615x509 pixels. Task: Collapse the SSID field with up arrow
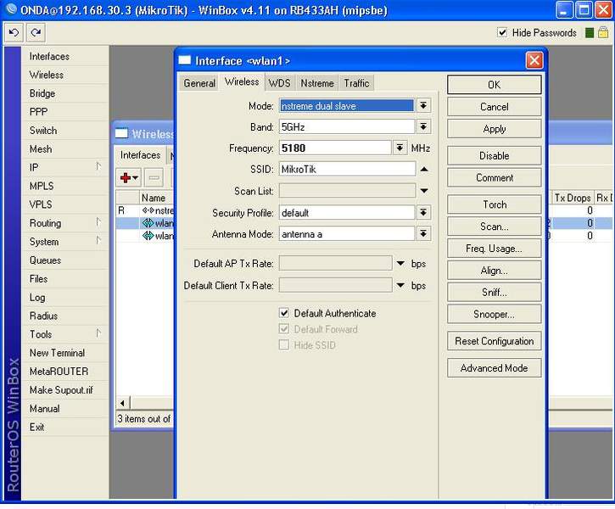pos(423,169)
